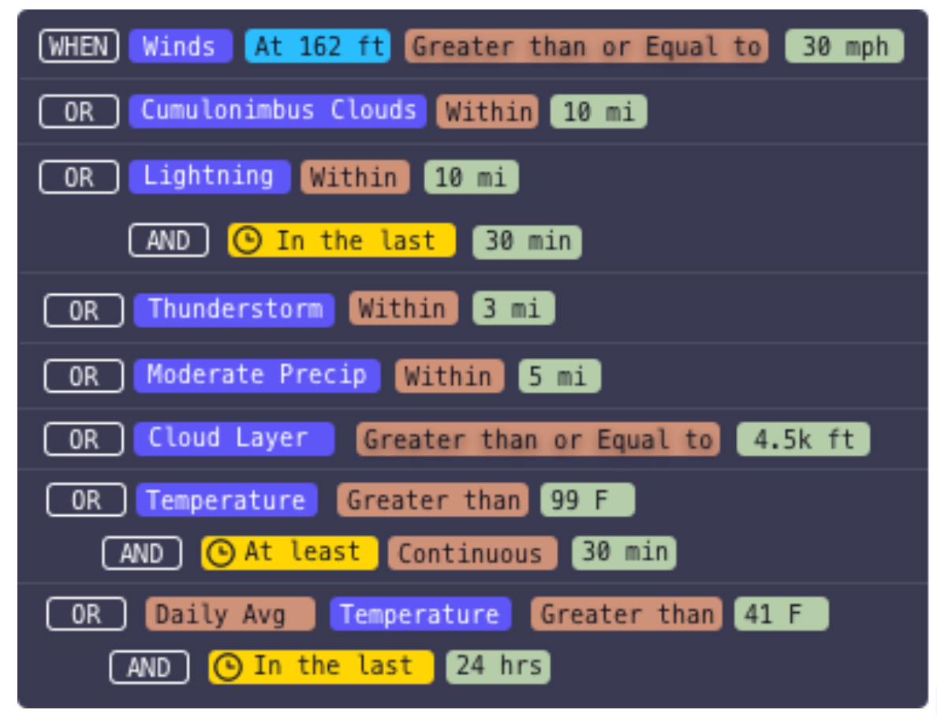Screen dimensions: 937x721
Task: Edit the 41 F temperature value
Action: point(781,615)
